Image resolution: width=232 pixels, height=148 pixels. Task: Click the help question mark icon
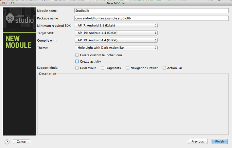click(x=7, y=142)
